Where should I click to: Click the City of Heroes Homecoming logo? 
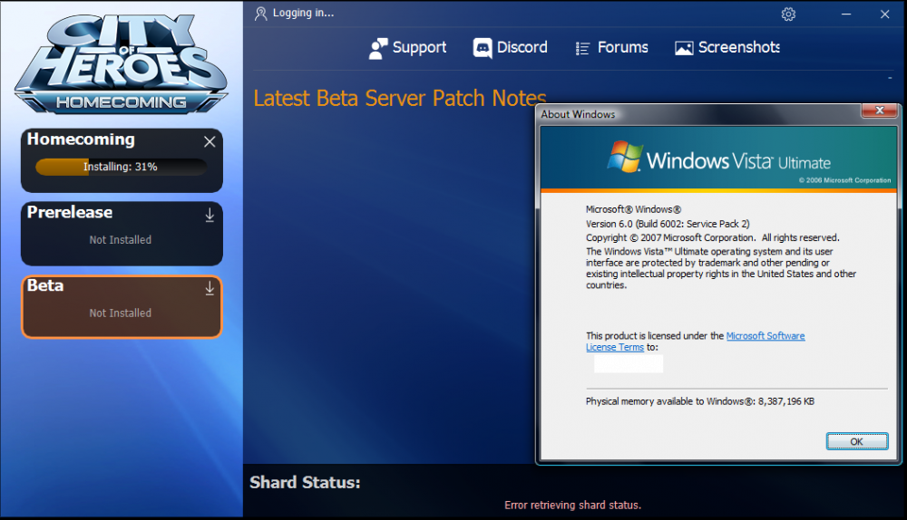coord(121,62)
